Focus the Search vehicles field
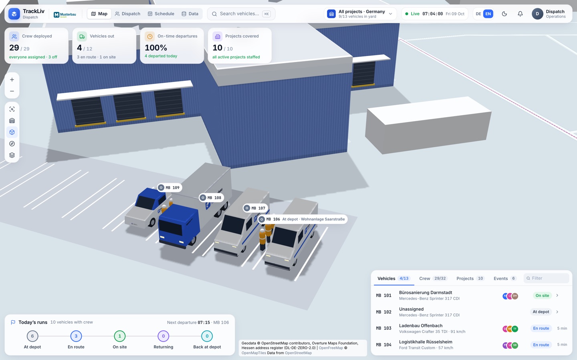 (241, 14)
